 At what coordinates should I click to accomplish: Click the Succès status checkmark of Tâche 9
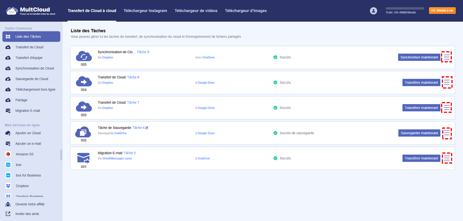[x=275, y=57]
